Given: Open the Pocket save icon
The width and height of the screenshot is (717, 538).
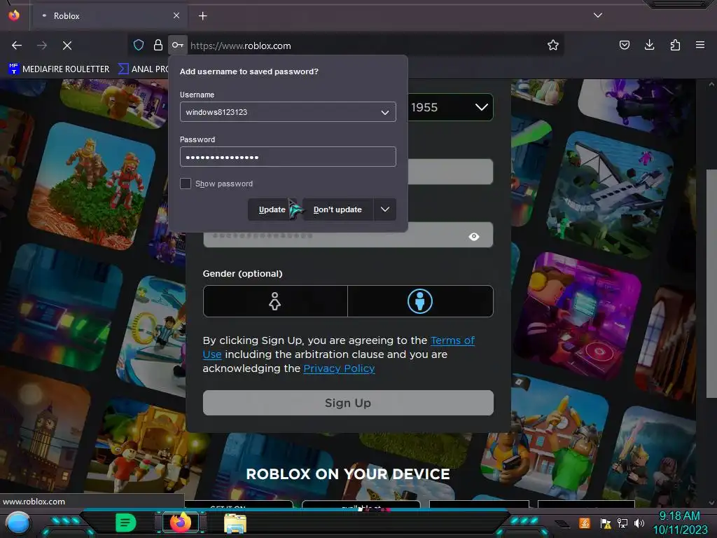Looking at the screenshot, I should pyautogui.click(x=625, y=45).
